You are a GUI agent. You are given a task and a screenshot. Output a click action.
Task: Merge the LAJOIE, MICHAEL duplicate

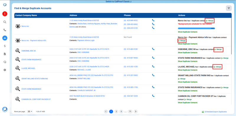coord(217,67)
